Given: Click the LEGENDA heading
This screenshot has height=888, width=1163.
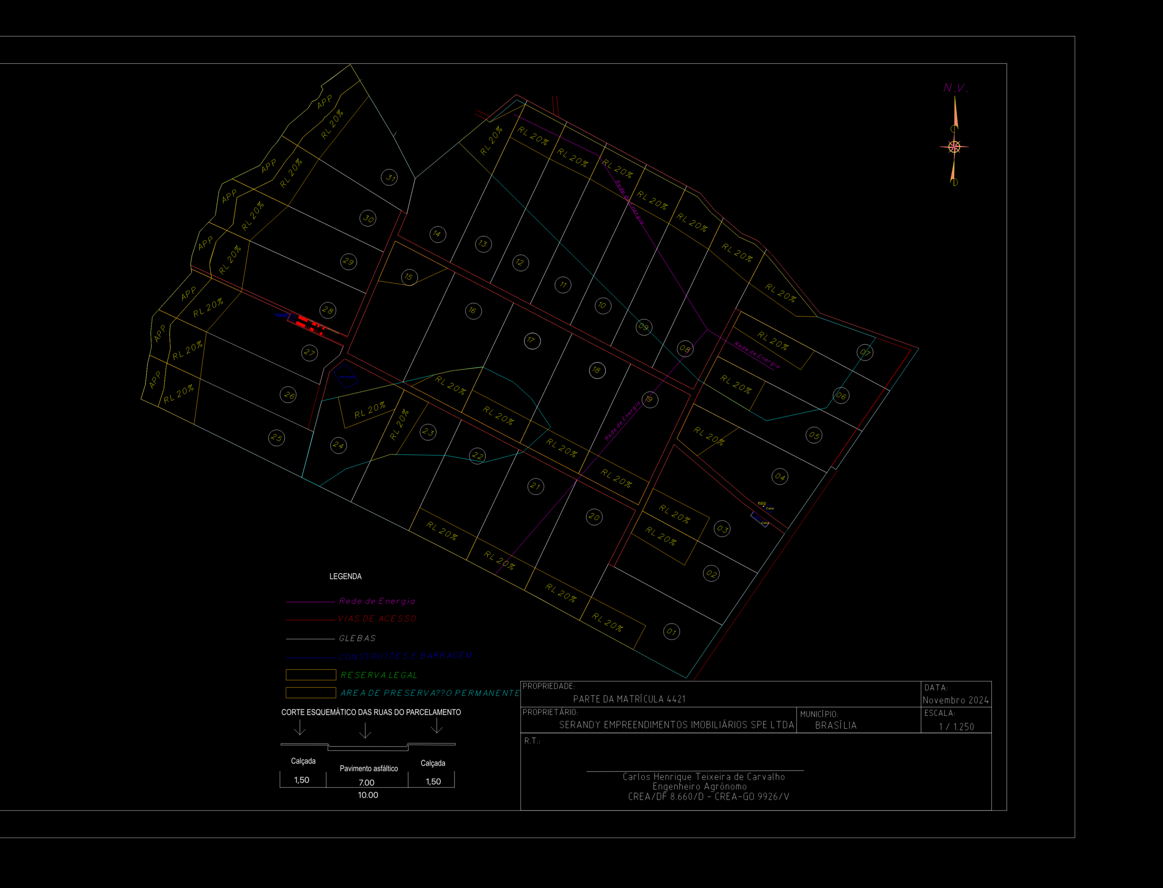Looking at the screenshot, I should pos(345,576).
